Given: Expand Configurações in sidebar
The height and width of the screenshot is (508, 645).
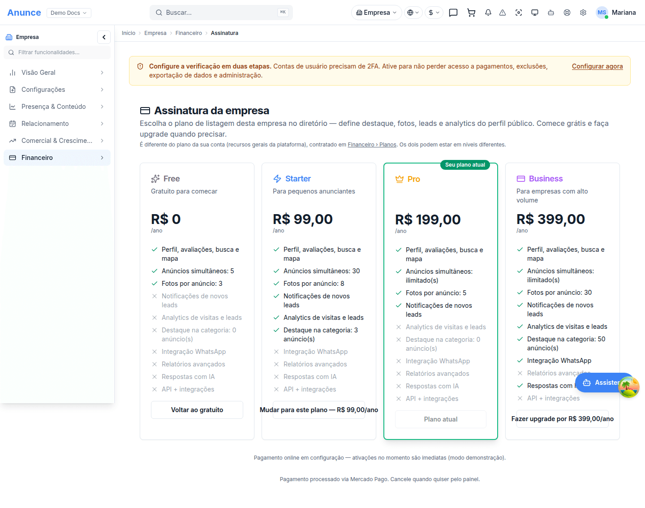Looking at the screenshot, I should click(x=57, y=90).
